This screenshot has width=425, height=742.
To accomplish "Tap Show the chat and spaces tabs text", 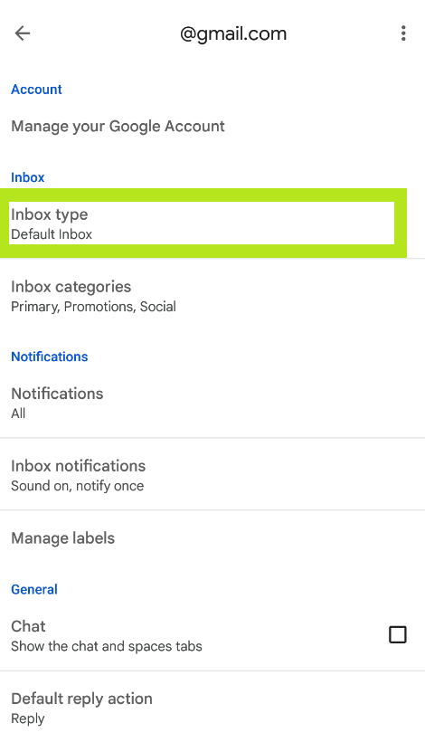I will [x=107, y=646].
